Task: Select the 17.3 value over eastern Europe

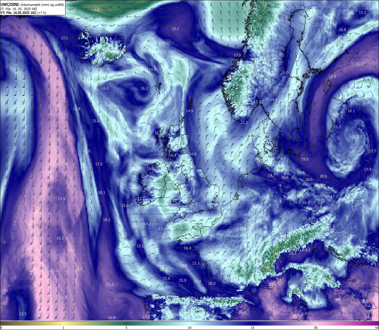Action: (x=334, y=197)
